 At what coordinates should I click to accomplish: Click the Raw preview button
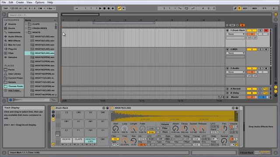[53, 100]
